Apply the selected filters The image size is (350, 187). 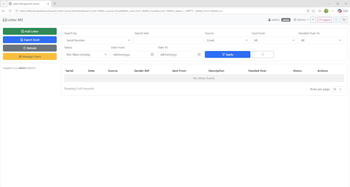pyautogui.click(x=227, y=54)
